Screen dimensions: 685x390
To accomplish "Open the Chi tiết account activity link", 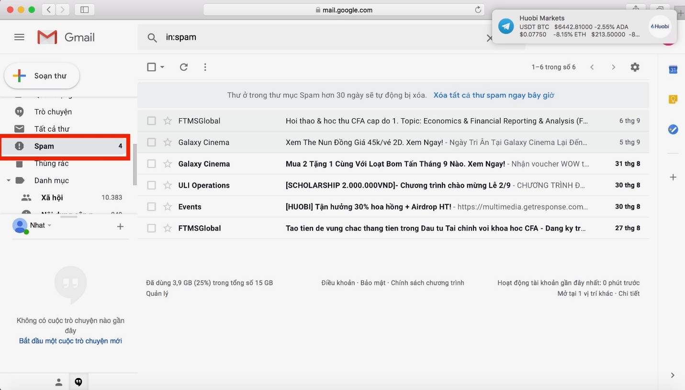I will pos(629,293).
